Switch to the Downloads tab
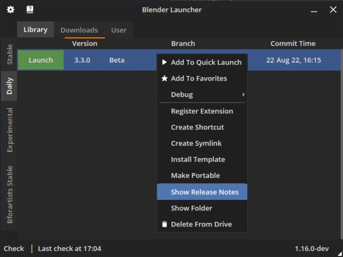This screenshot has width=343, height=257. [x=79, y=30]
